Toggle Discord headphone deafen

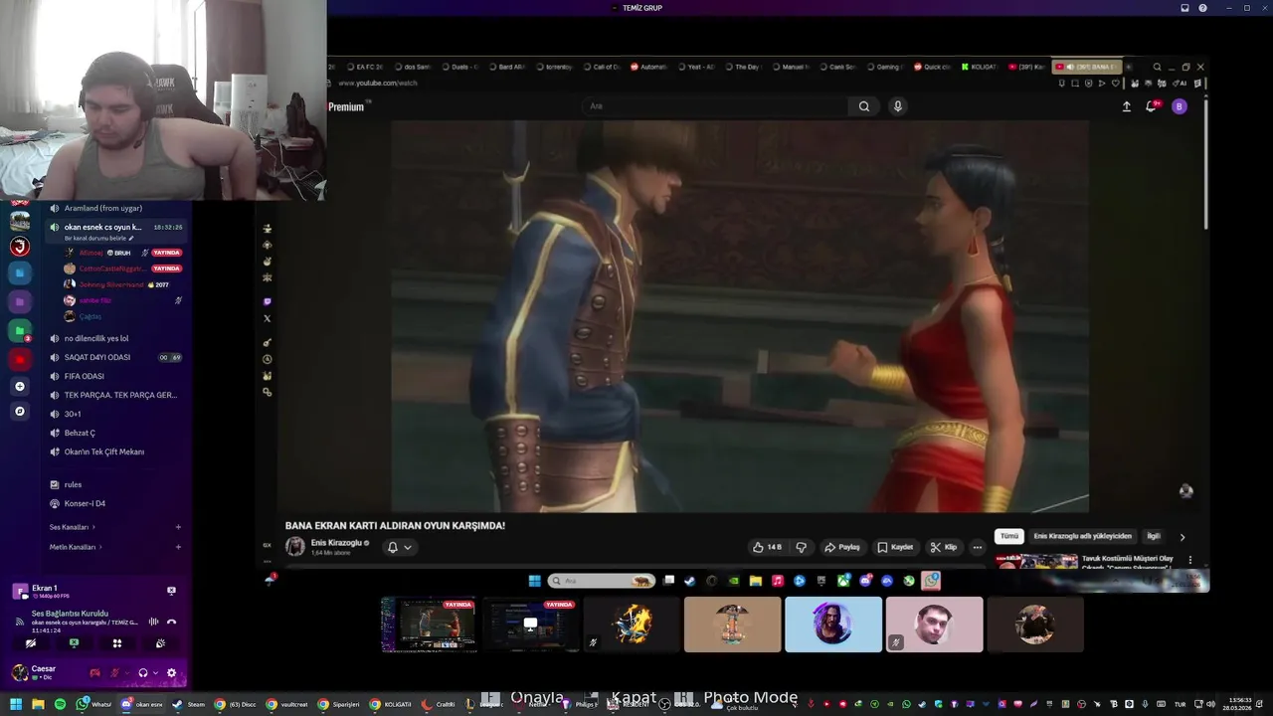pyautogui.click(x=142, y=673)
